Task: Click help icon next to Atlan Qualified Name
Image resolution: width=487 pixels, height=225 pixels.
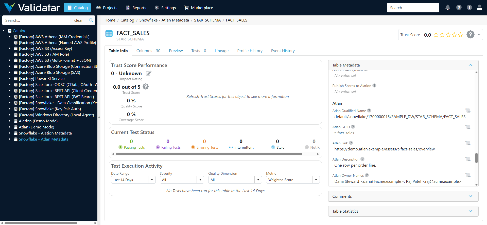Action: click(x=369, y=110)
